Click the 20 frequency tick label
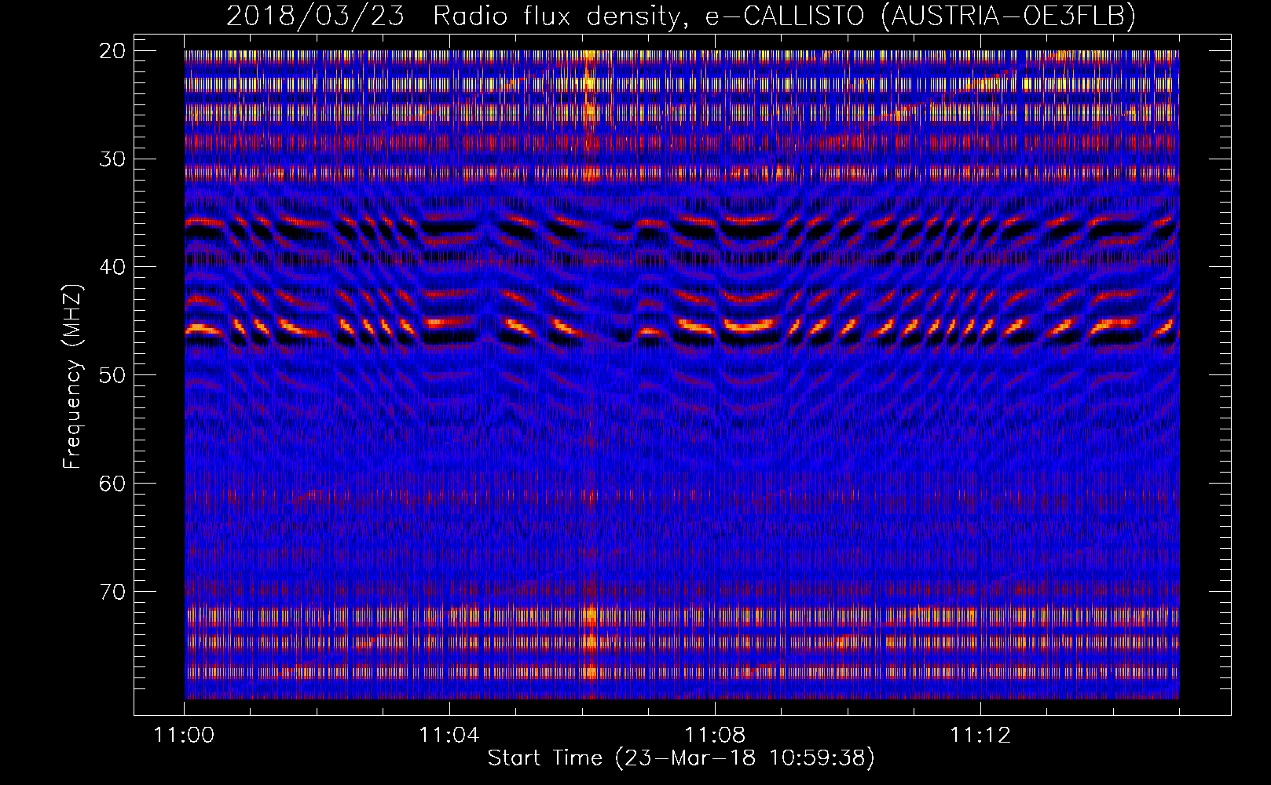 113,51
